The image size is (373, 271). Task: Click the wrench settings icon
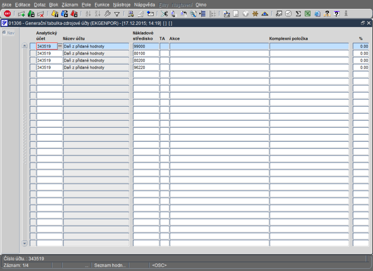coord(107,14)
